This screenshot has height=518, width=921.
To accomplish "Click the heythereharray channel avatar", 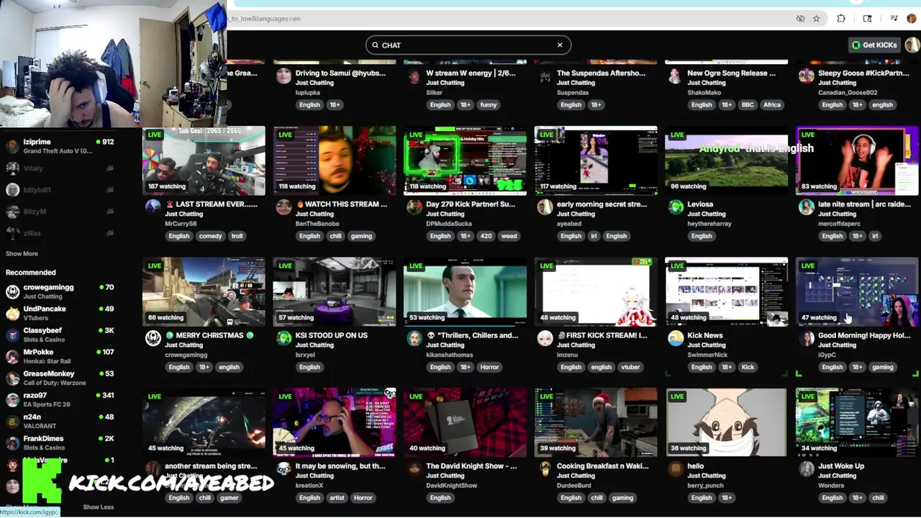I will pyautogui.click(x=675, y=207).
